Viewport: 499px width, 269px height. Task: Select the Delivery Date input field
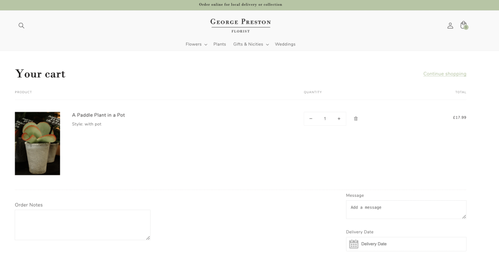click(x=406, y=244)
